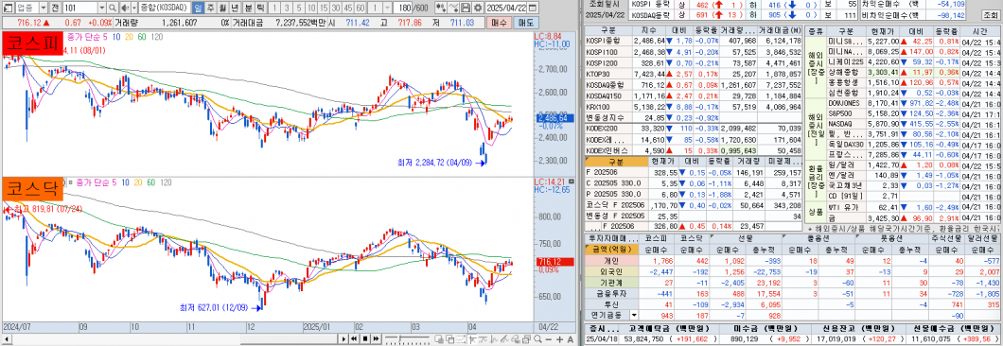
Task: Sort by the 지수 column header
Action: [x=648, y=30]
